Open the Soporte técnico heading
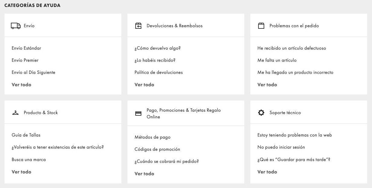372x188 pixels. [285, 113]
